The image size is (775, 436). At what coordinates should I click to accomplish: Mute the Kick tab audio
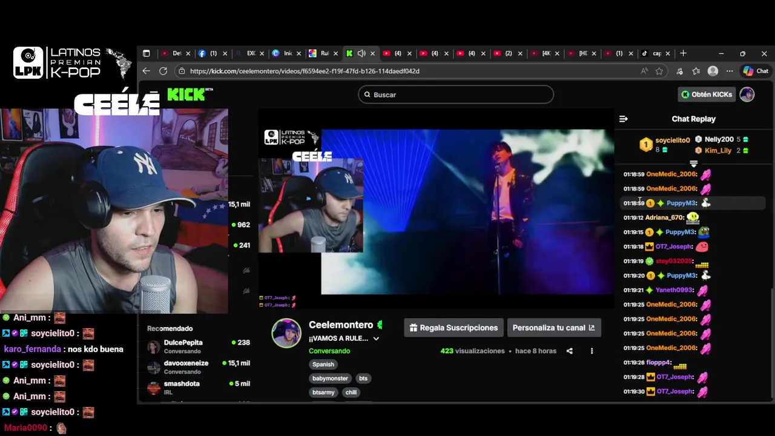click(x=361, y=53)
